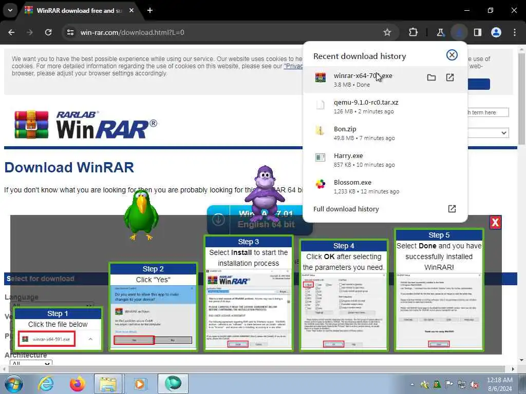Bookmark this page with the star icon
Screen dimensions: 526x394
(x=387, y=32)
